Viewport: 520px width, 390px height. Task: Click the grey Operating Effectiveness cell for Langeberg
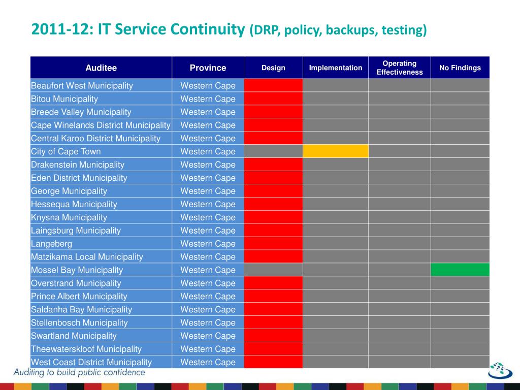[x=400, y=243]
